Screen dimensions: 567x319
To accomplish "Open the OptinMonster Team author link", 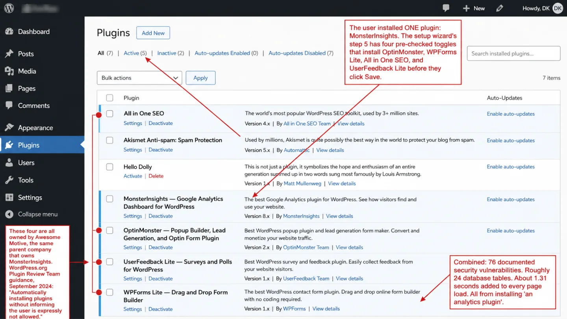I will coord(306,247).
